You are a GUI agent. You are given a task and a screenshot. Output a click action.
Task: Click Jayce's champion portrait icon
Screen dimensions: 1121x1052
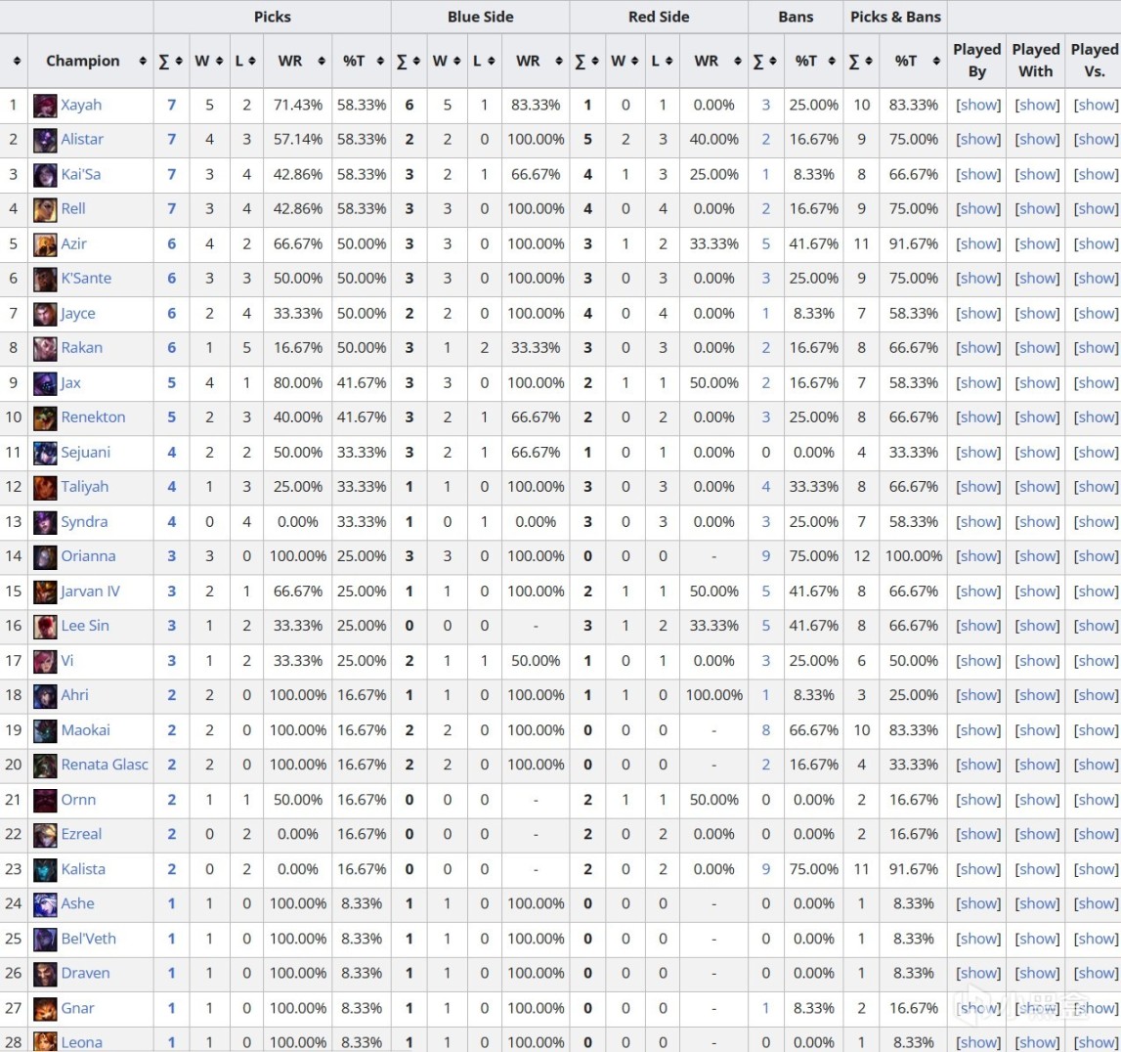pos(45,314)
